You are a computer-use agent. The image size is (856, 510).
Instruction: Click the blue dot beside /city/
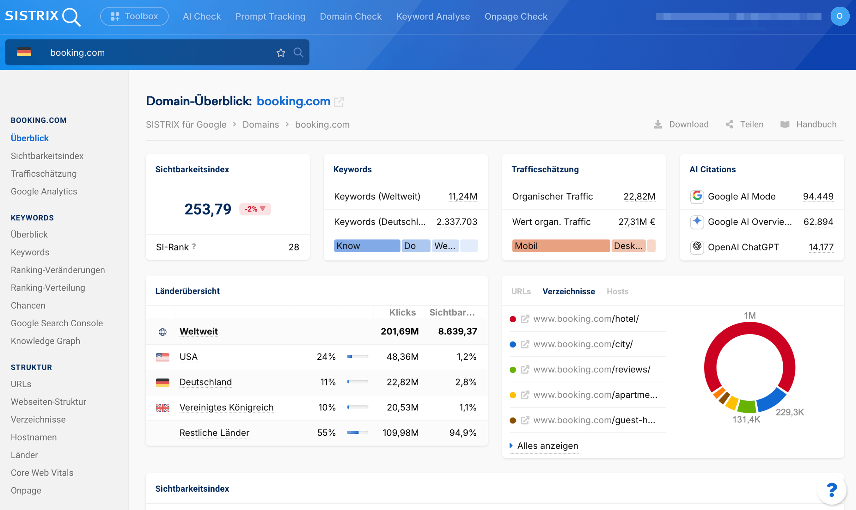click(513, 344)
